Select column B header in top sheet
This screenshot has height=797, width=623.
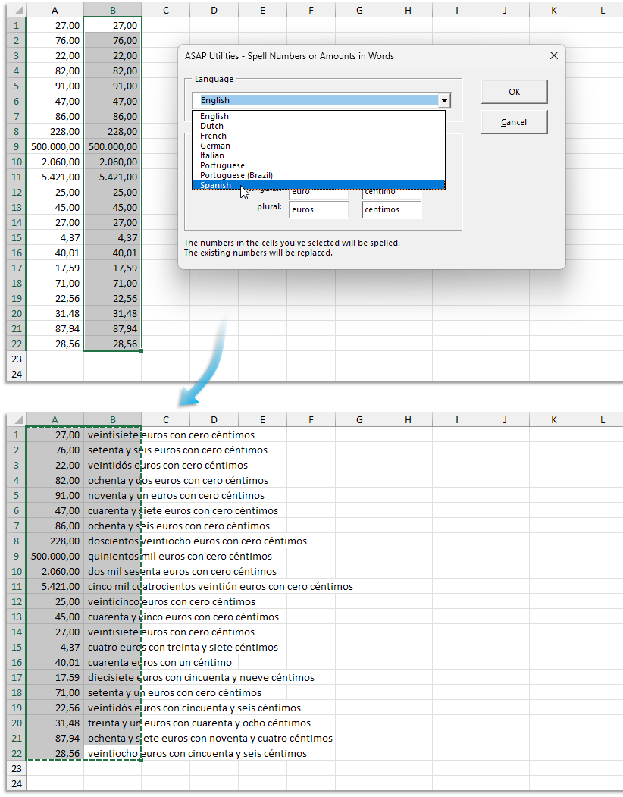pos(112,10)
